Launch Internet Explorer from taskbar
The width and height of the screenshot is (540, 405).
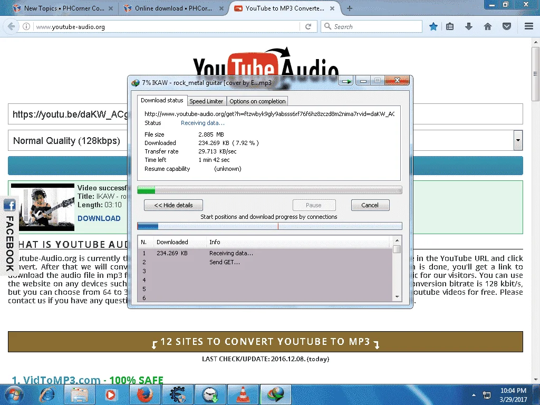pos(47,394)
